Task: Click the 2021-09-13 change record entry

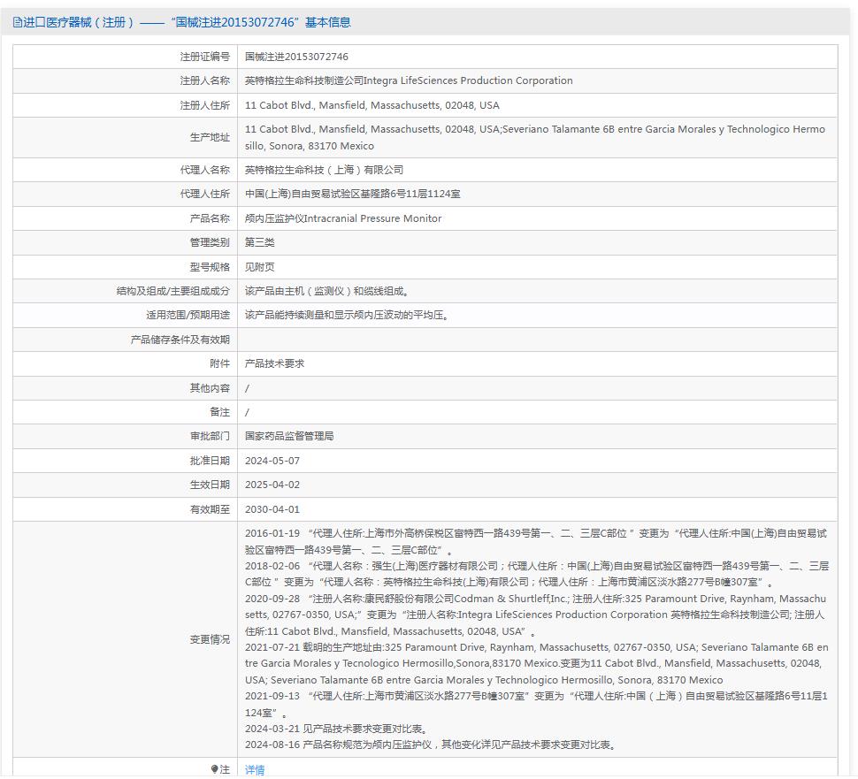Action: click(536, 704)
